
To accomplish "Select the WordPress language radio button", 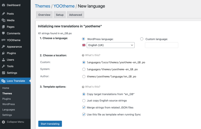I will (84, 39).
